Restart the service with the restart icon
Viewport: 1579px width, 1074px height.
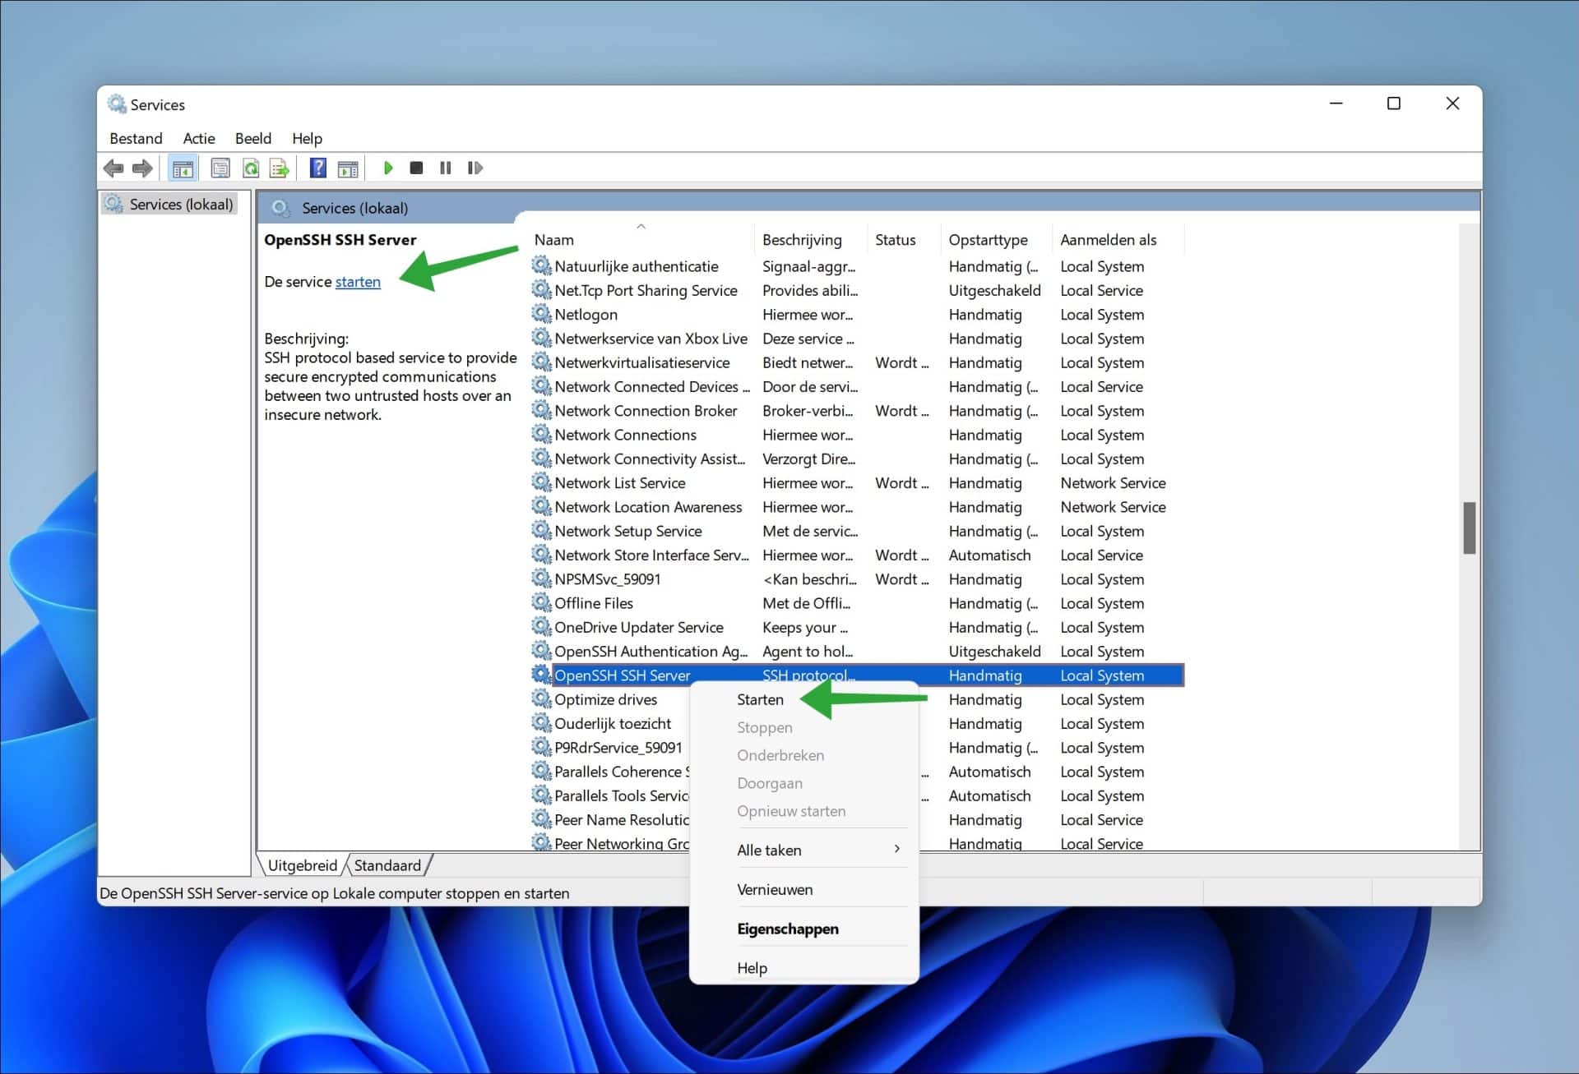pyautogui.click(x=475, y=168)
